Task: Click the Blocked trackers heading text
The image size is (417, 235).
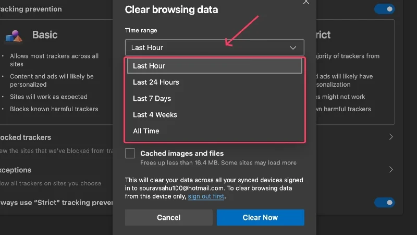Action: (x=25, y=137)
